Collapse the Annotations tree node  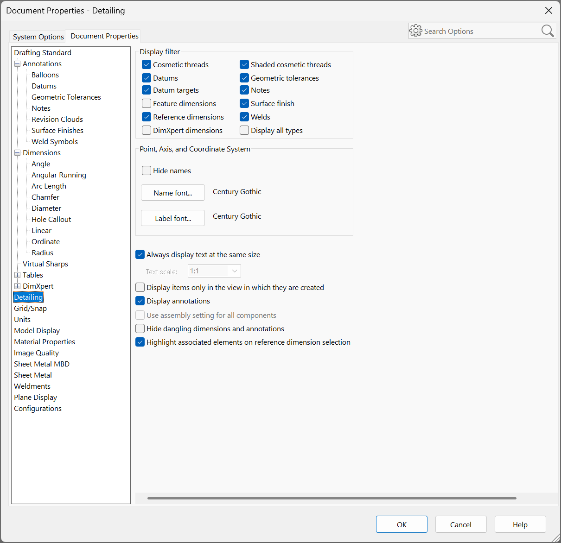click(x=18, y=64)
